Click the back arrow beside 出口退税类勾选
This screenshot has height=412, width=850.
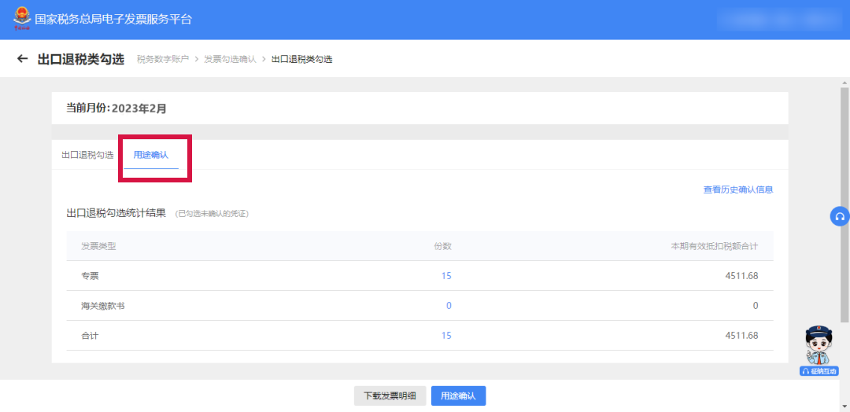(x=22, y=58)
